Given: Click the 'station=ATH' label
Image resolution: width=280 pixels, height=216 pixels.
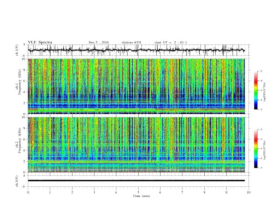Looking at the screenshot, I should coord(131,42).
